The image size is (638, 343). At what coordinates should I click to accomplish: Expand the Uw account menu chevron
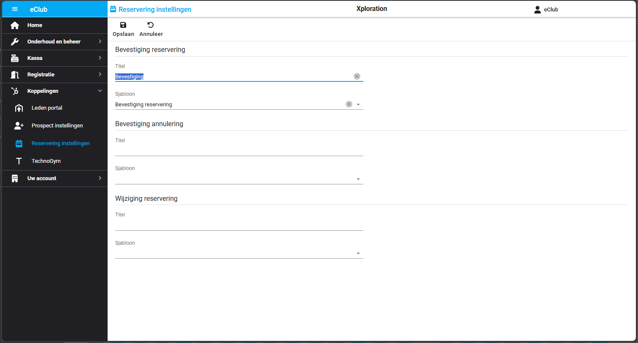100,178
